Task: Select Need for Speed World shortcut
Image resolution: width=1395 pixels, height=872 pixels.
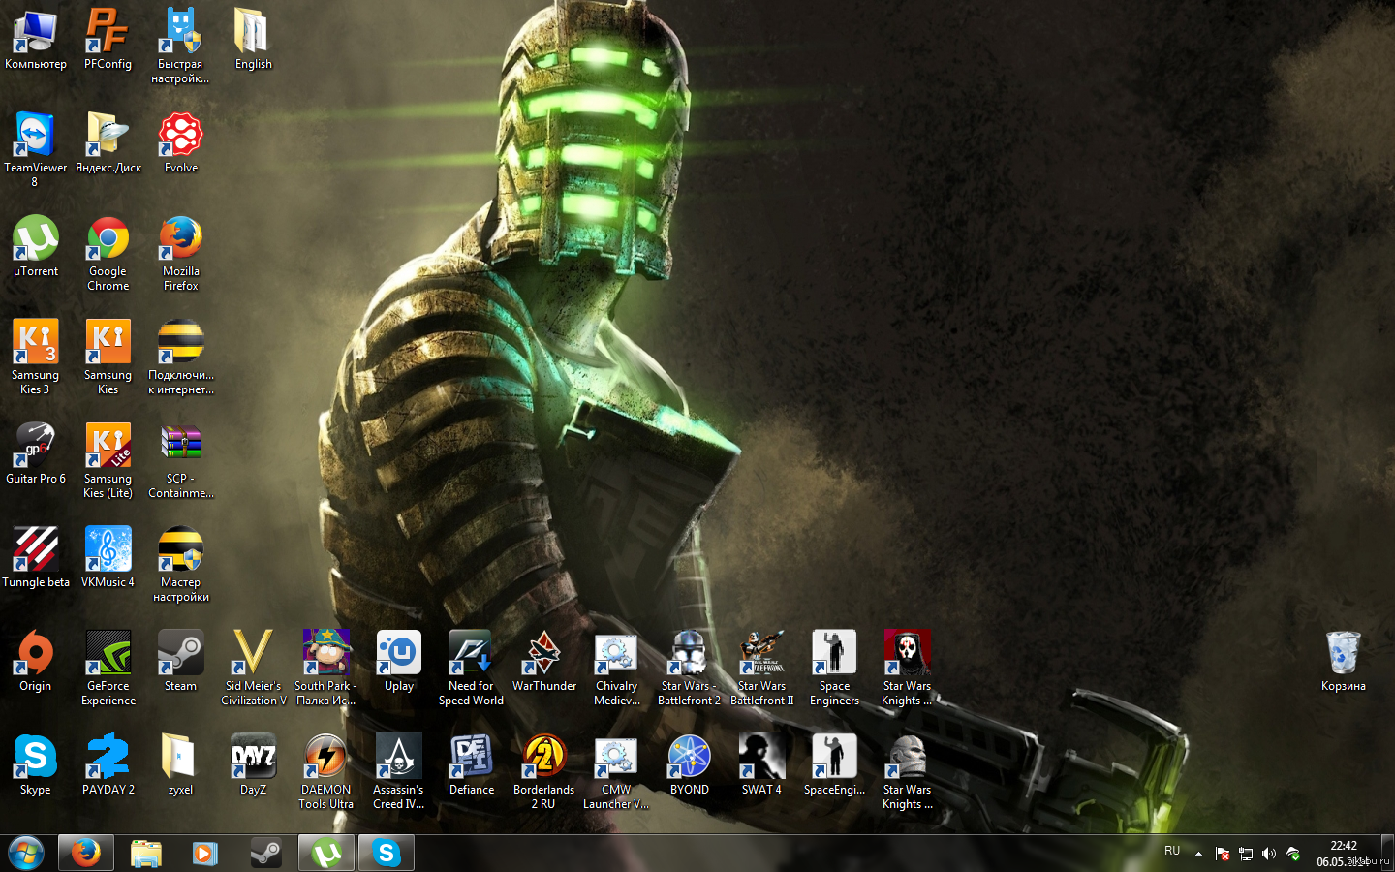Action: pyautogui.click(x=471, y=669)
